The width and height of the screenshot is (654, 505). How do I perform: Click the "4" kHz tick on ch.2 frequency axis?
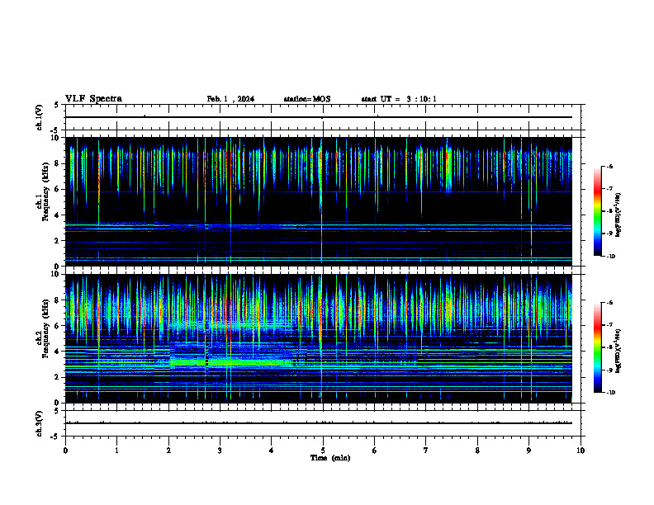tap(57, 352)
